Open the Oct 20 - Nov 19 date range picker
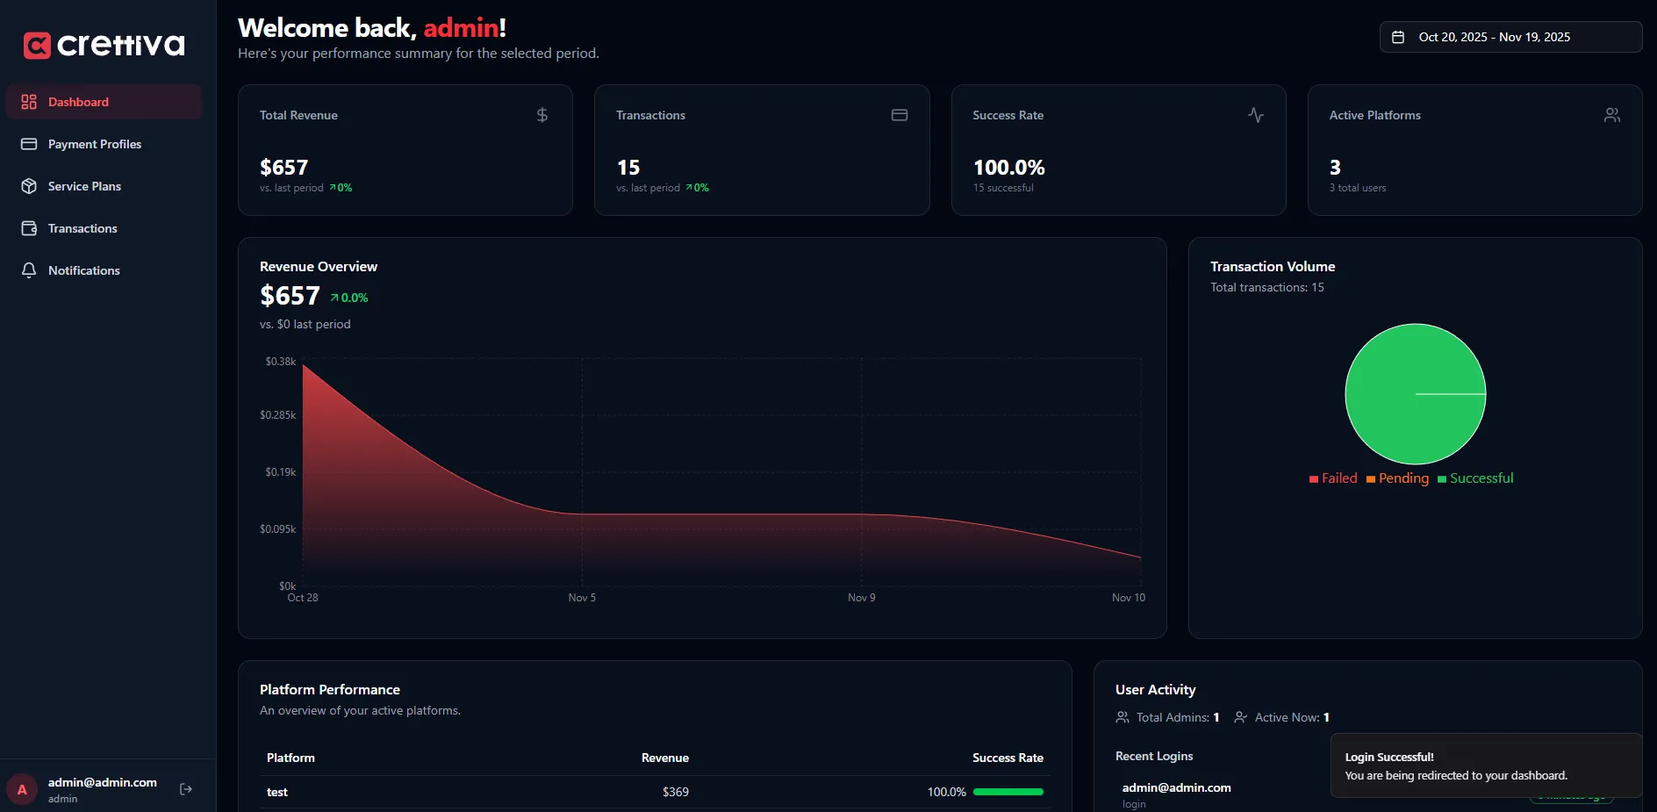Image resolution: width=1657 pixels, height=812 pixels. point(1510,37)
